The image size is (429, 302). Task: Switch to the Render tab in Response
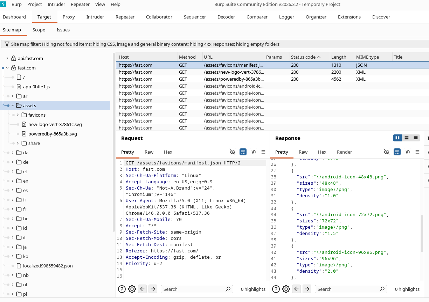(x=345, y=152)
